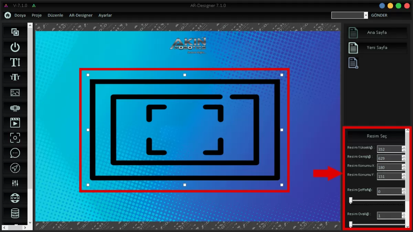Select the video player tool icon
The width and height of the screenshot is (413, 232).
tap(15, 123)
